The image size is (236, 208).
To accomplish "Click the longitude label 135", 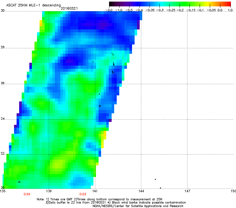I will pyautogui.click(x=3, y=191).
